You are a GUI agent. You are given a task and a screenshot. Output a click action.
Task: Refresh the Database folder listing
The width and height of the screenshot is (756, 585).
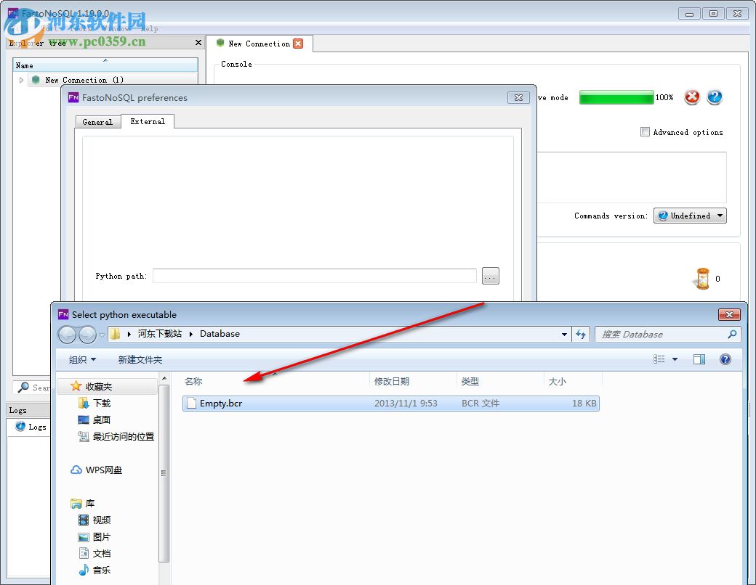tap(581, 334)
